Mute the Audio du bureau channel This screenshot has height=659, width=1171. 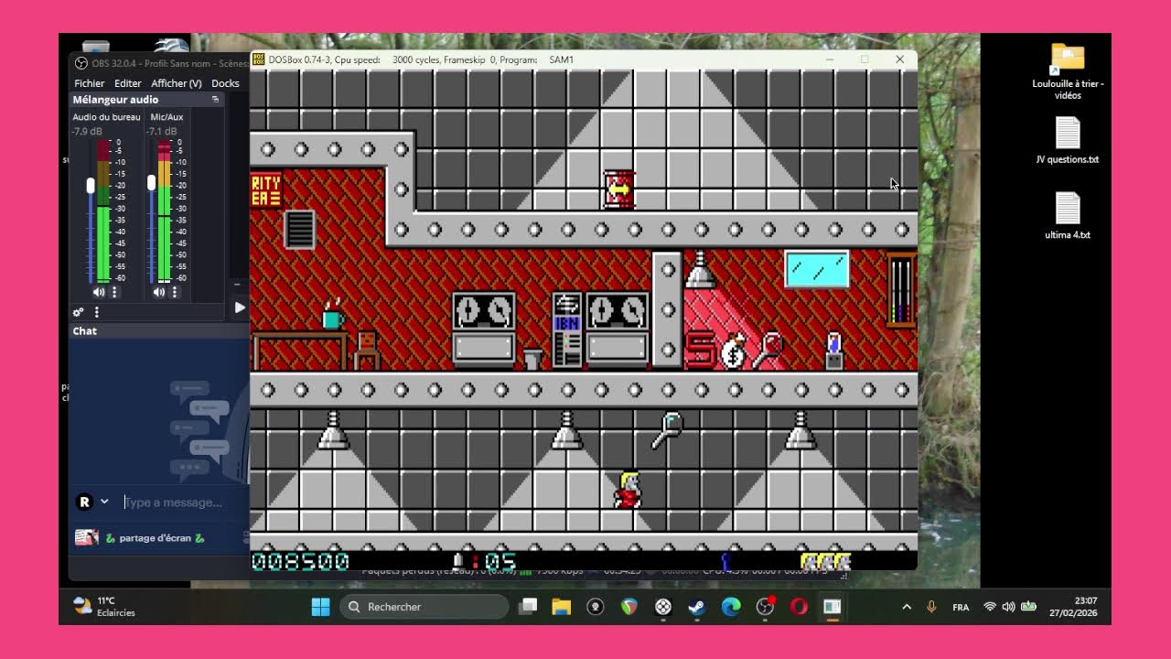(x=99, y=292)
